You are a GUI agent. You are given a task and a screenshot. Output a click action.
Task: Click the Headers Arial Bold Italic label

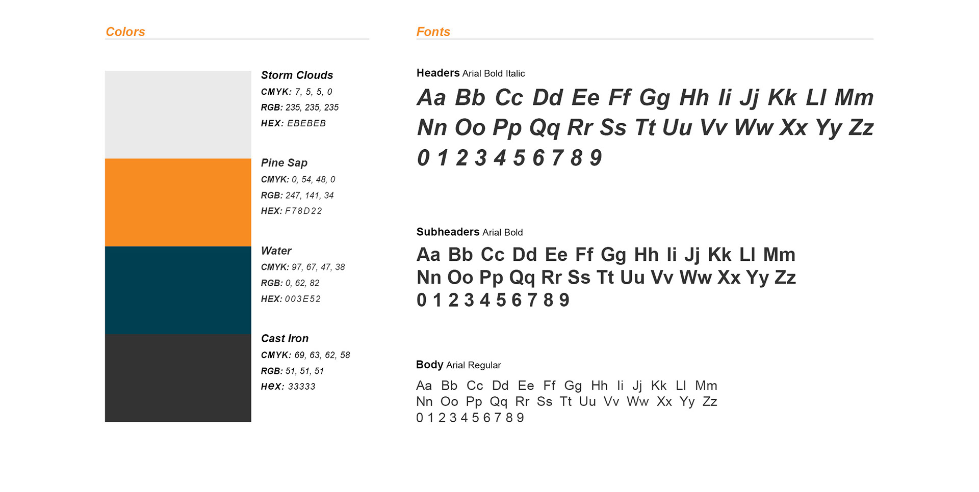(471, 73)
